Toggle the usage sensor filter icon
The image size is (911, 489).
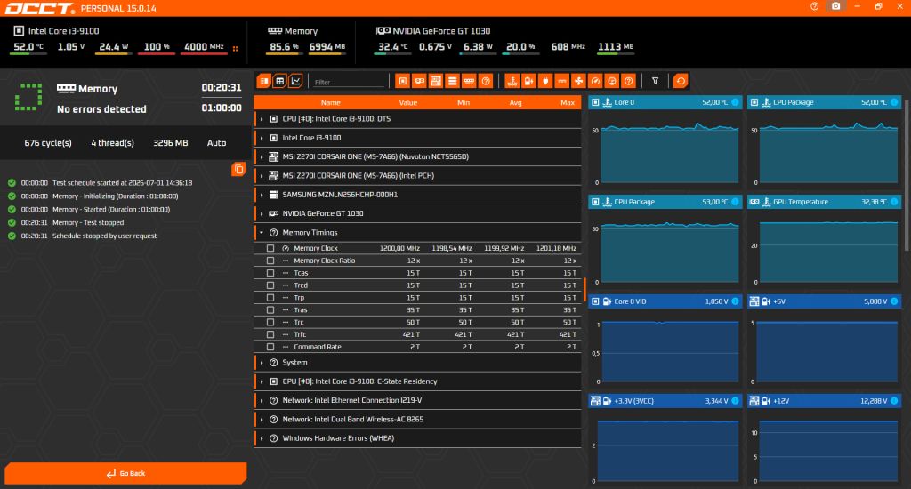point(612,81)
